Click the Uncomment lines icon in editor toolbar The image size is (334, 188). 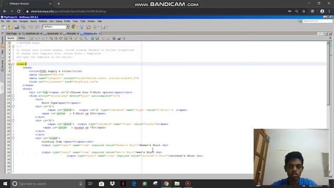point(119,38)
